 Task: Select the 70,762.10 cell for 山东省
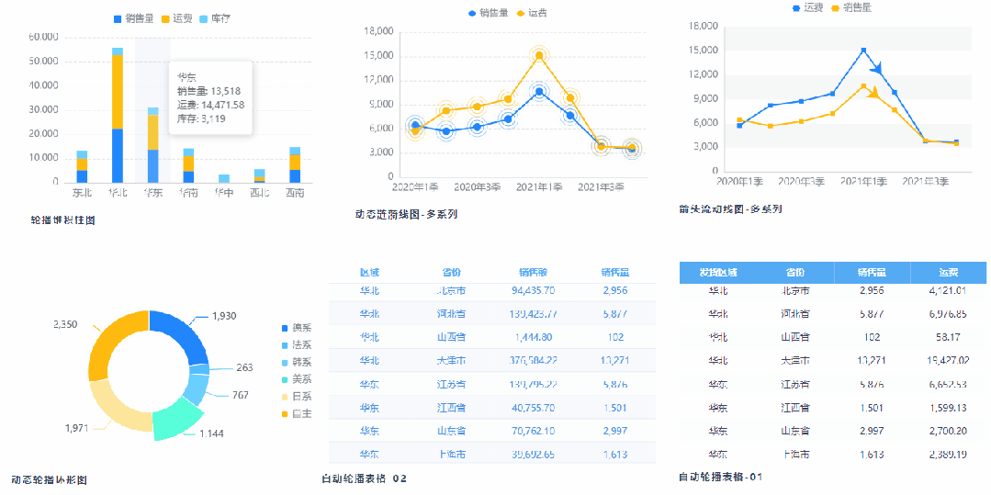533,431
